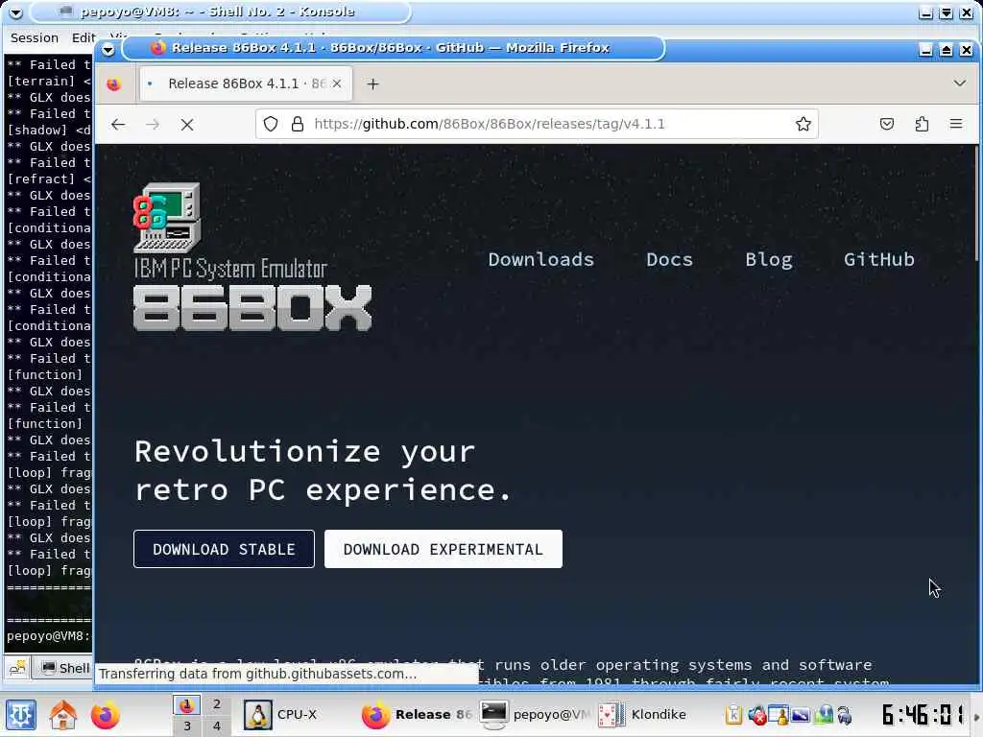This screenshot has height=737, width=983.
Task: Open Konsole window menu button in title bar
Action: pyautogui.click(x=15, y=12)
